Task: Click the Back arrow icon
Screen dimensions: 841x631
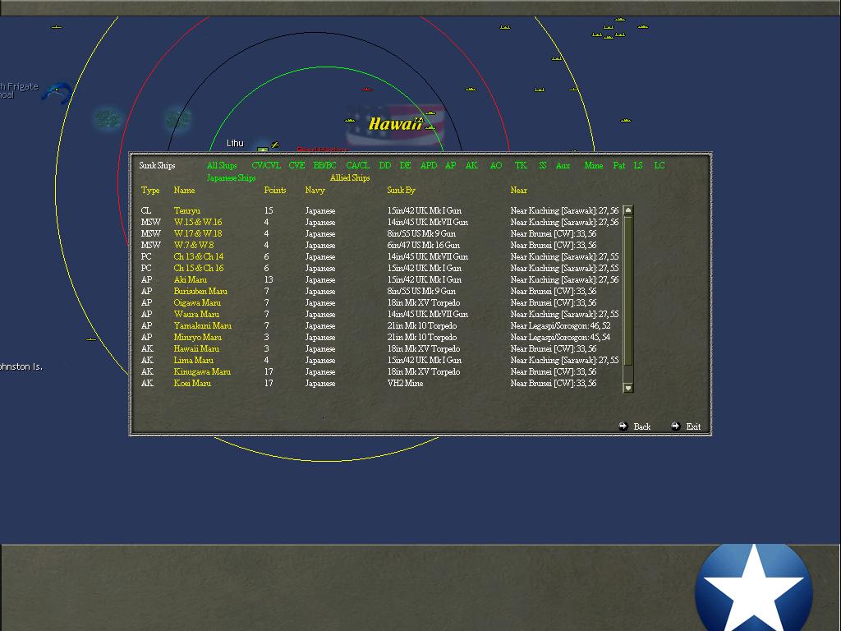Action: [623, 426]
